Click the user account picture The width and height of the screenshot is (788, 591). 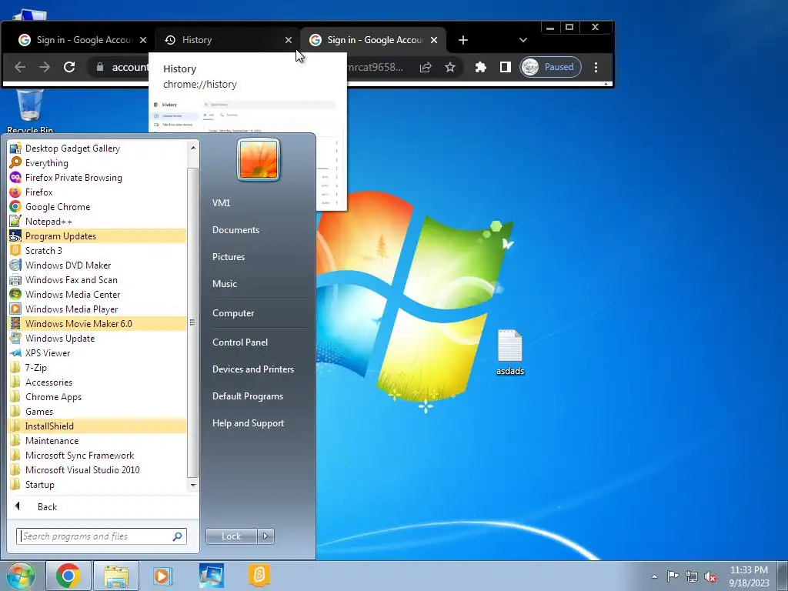259,160
